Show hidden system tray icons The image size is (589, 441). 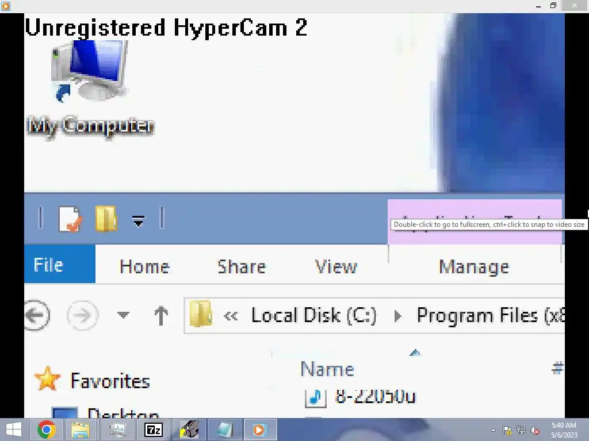493,430
